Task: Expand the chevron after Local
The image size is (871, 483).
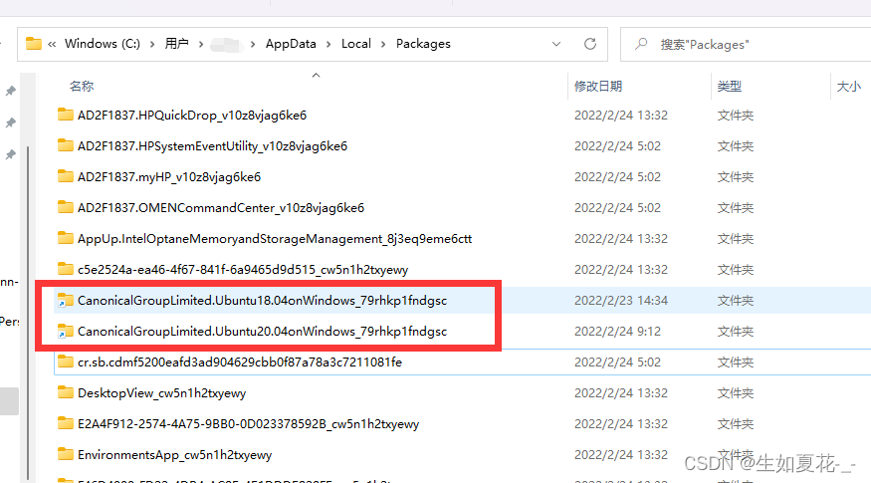Action: point(383,44)
